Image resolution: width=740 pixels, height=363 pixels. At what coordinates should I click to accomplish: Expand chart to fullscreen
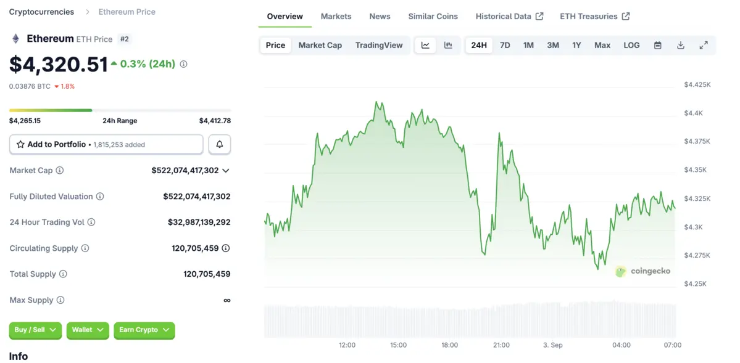pyautogui.click(x=704, y=45)
